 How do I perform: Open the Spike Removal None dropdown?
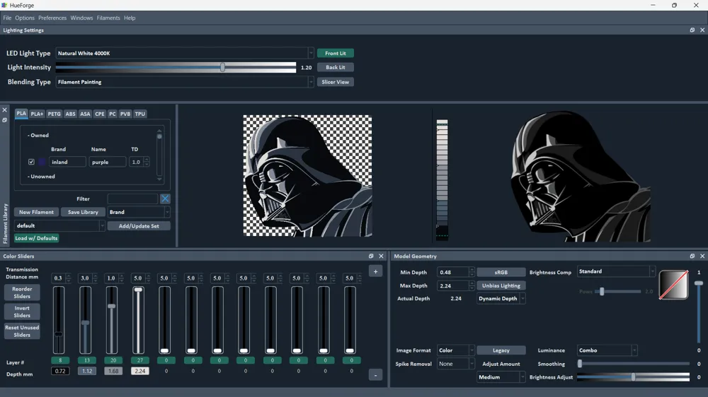(455, 364)
